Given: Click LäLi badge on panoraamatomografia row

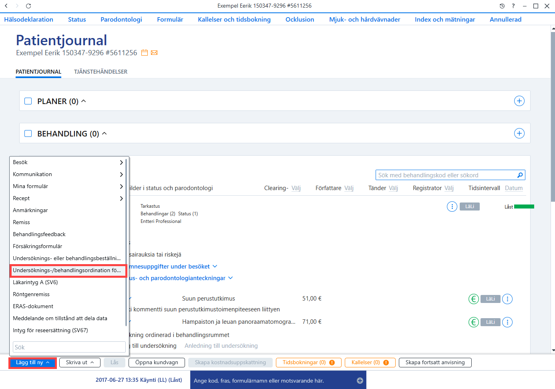Looking at the screenshot, I should click(x=491, y=322).
